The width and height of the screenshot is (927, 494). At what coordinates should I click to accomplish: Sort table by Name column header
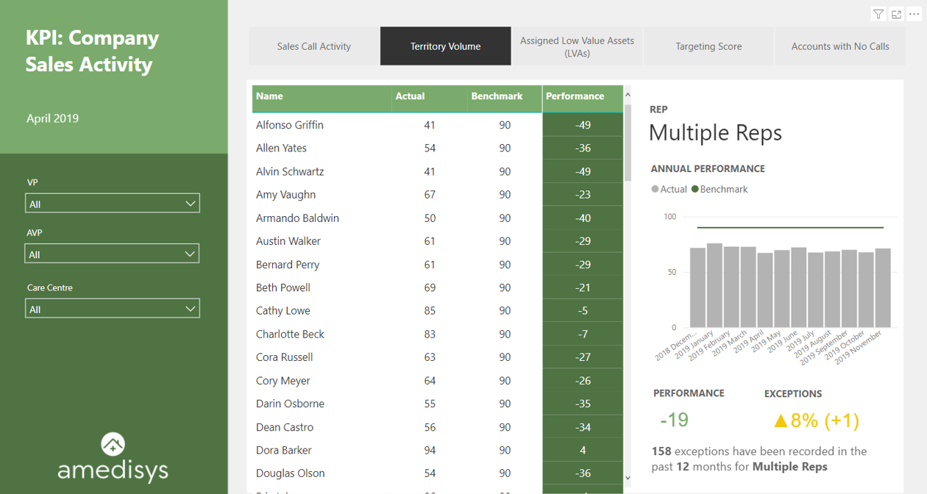tap(270, 96)
